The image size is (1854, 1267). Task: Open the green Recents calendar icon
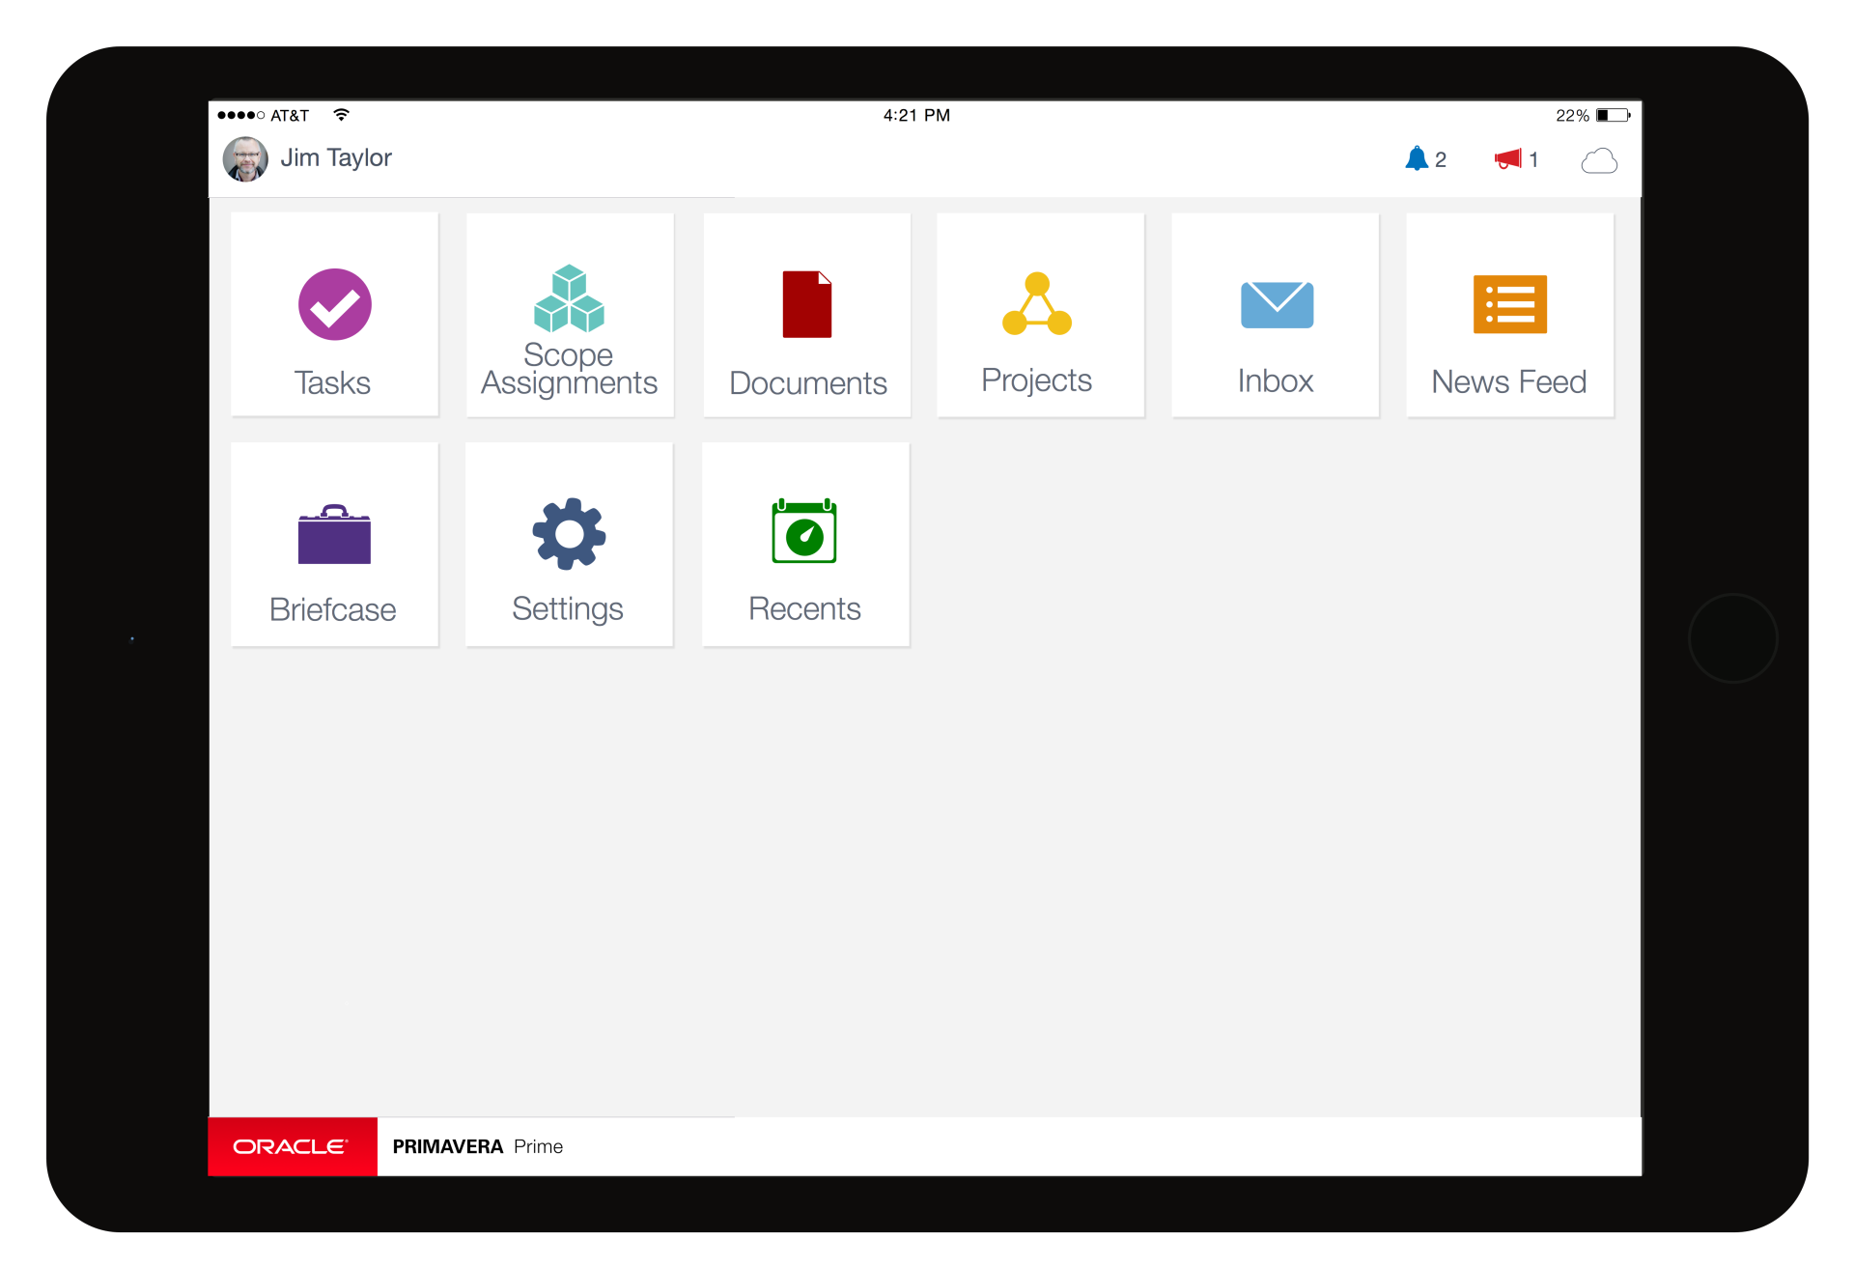pos(804,532)
